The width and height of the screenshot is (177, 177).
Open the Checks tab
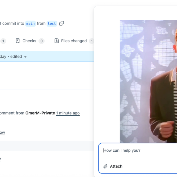click(x=29, y=41)
